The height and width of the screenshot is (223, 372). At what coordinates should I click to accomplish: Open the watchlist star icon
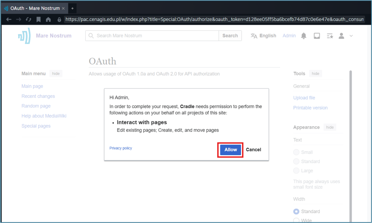(x=330, y=36)
